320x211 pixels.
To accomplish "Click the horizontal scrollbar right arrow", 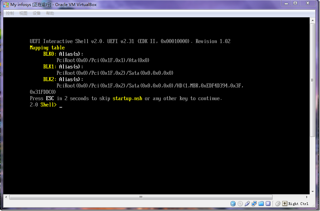I will [x=307, y=197].
